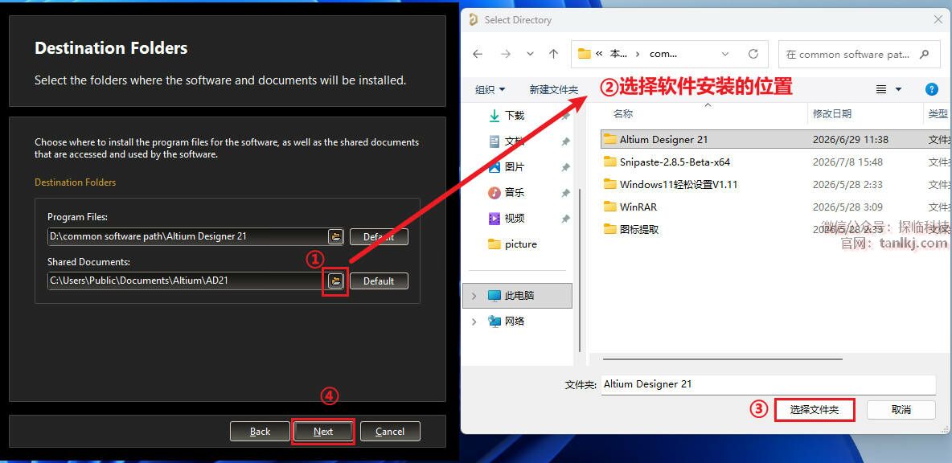
Task: Click the date 2026/7/8 15:48
Action: tap(847, 162)
